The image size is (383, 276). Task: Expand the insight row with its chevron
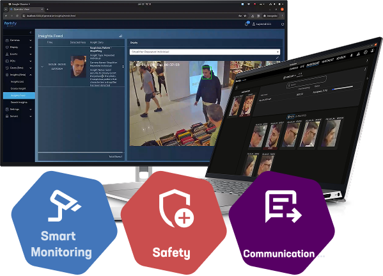[x=42, y=67]
